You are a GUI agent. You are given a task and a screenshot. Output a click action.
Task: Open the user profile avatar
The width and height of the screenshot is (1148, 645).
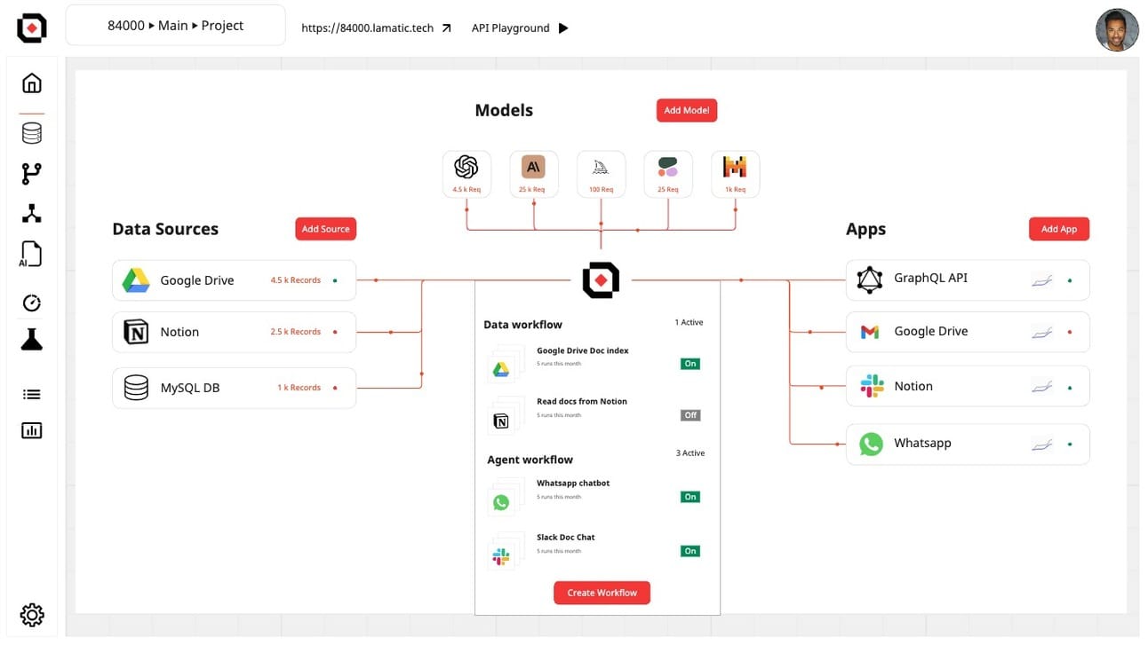(1117, 30)
